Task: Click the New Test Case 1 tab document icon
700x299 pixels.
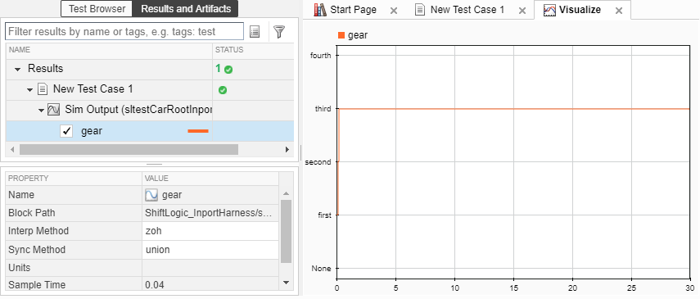Action: coord(420,10)
